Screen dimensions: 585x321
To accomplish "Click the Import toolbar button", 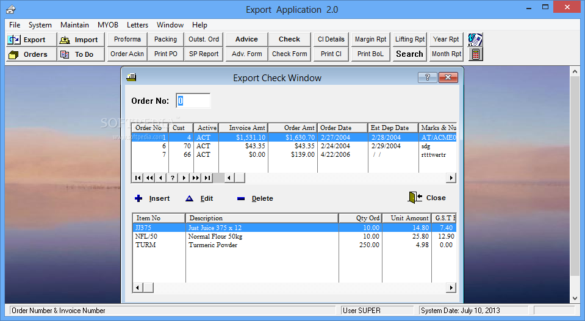I will tap(81, 40).
